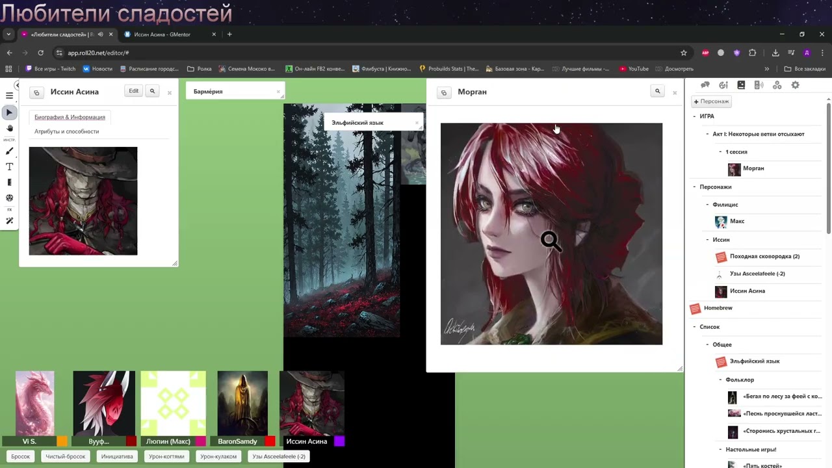832x468 pixels.
Task: Click the Урон-когтями macro button
Action: point(166,456)
